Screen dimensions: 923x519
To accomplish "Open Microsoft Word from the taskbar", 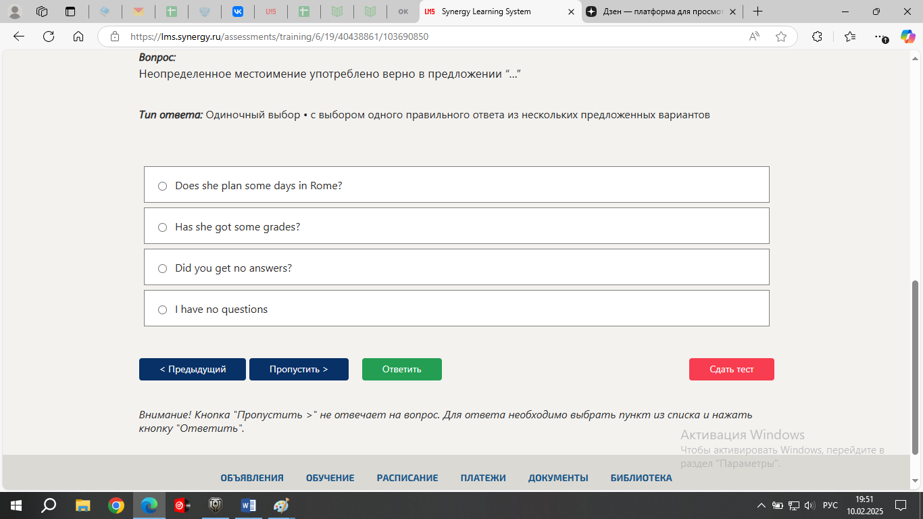I will 248,505.
